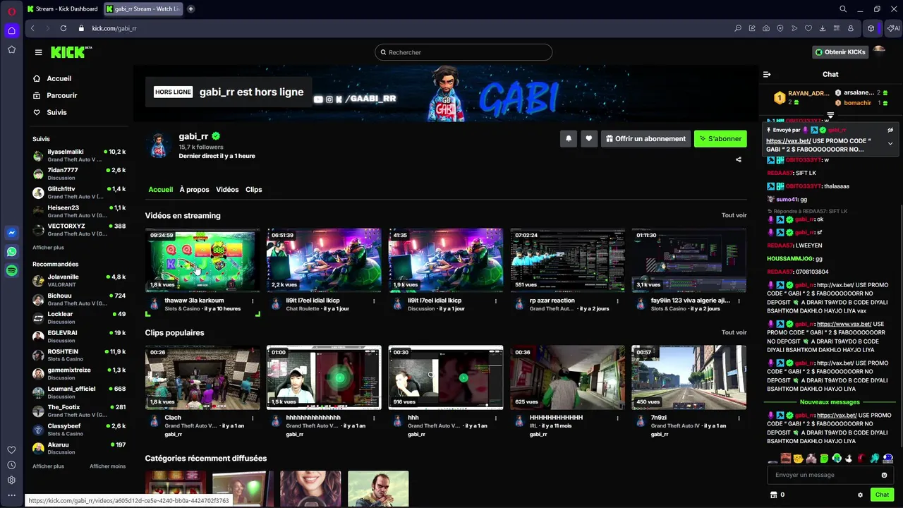The width and height of the screenshot is (903, 508).
Task: Expand followed channels with Afficher plus under Suivis
Action: click(48, 248)
